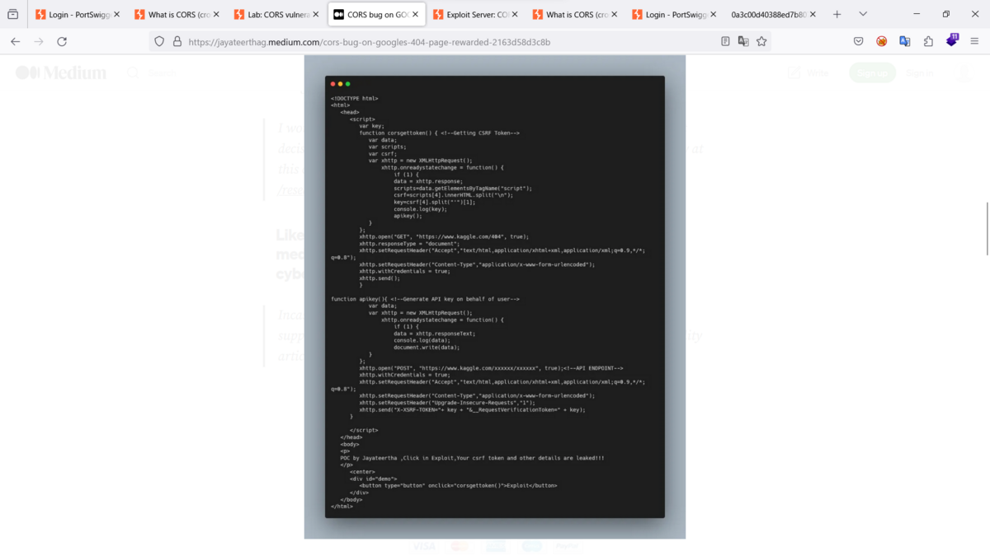Click the dimmed Medium logo
The width and height of the screenshot is (990, 556).
[x=61, y=72]
